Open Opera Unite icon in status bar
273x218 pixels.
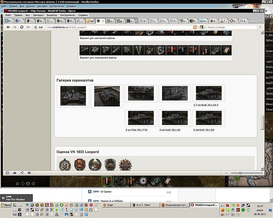coord(22,173)
